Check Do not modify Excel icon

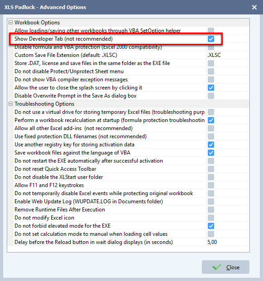(211, 218)
